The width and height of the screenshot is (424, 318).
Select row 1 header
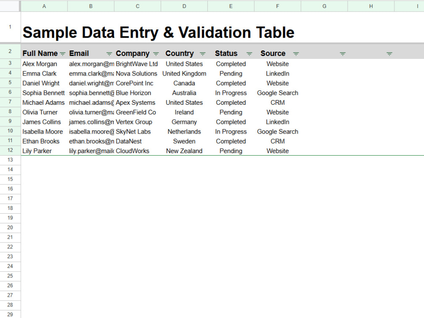10,27
